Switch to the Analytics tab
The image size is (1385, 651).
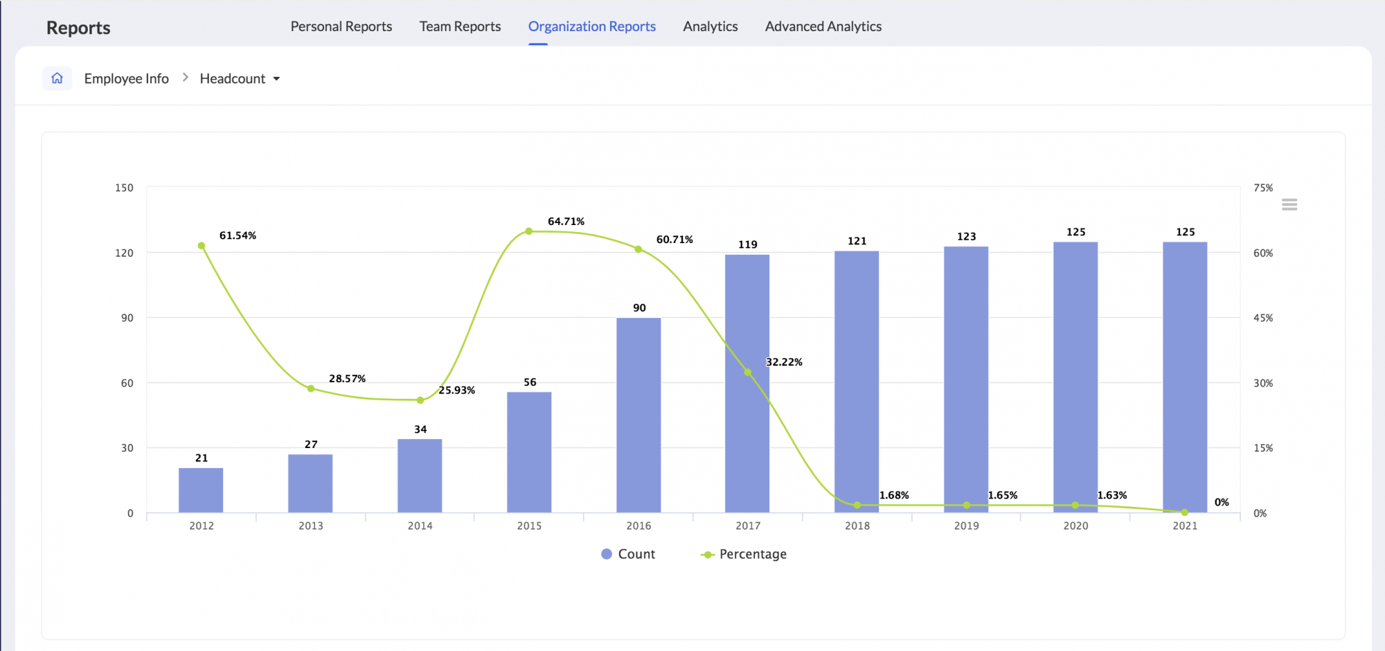tap(710, 26)
